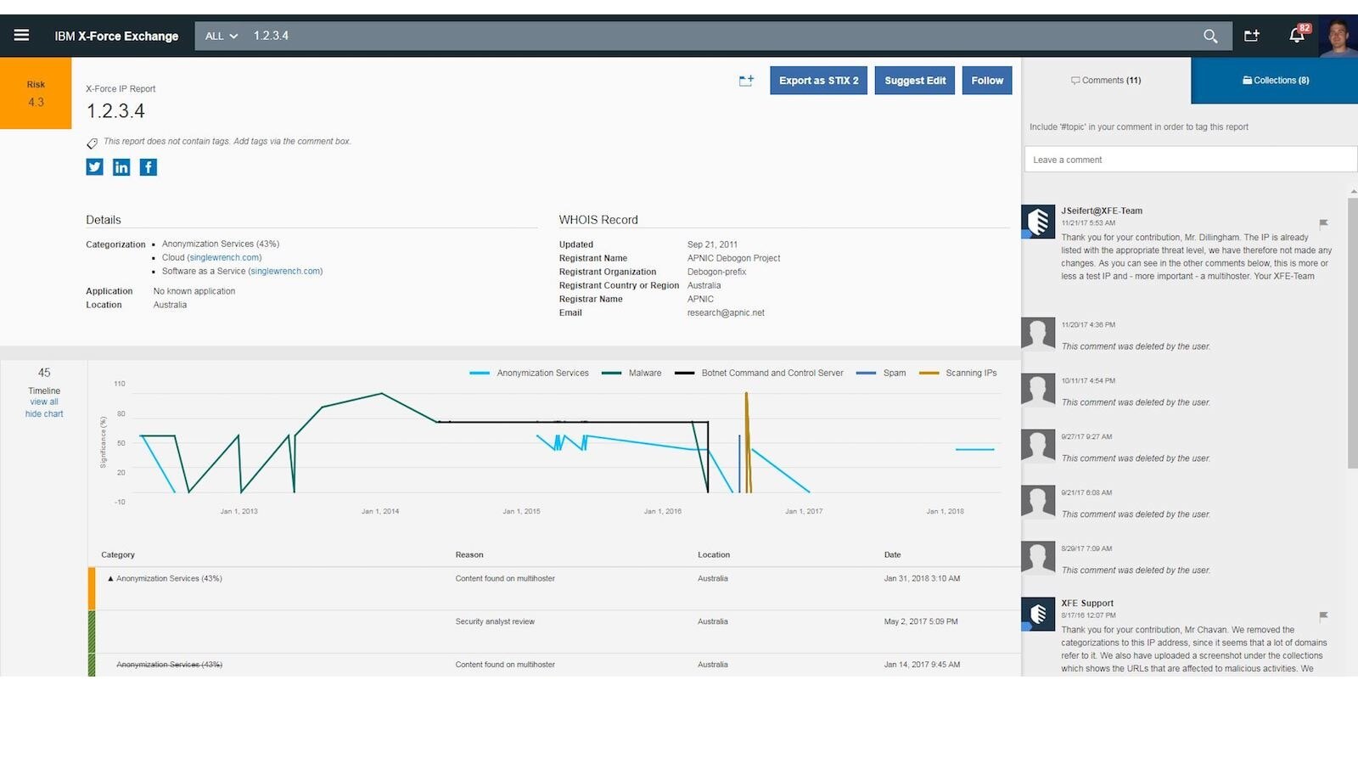Open add-to-collection icon in top bar
The height and width of the screenshot is (764, 1358).
click(1252, 35)
